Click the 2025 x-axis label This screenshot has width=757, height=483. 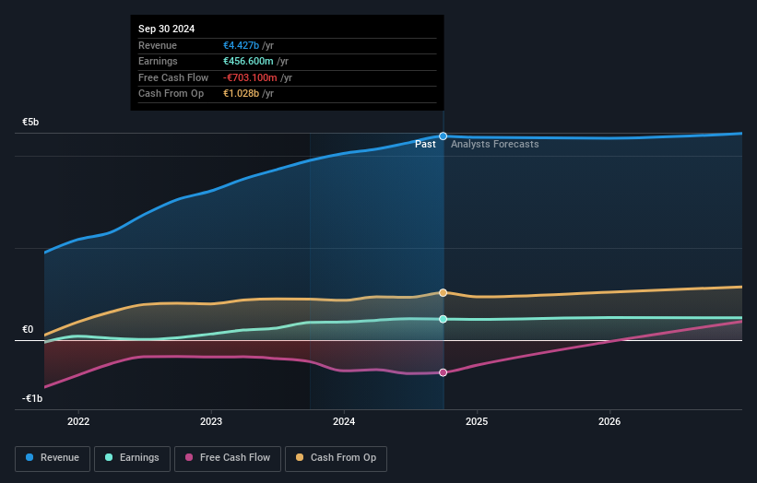pyautogui.click(x=477, y=421)
